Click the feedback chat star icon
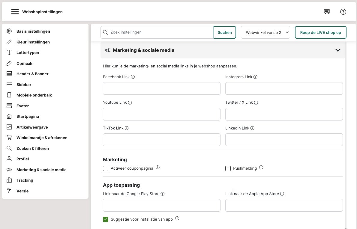This screenshot has width=357, height=229. (327, 12)
